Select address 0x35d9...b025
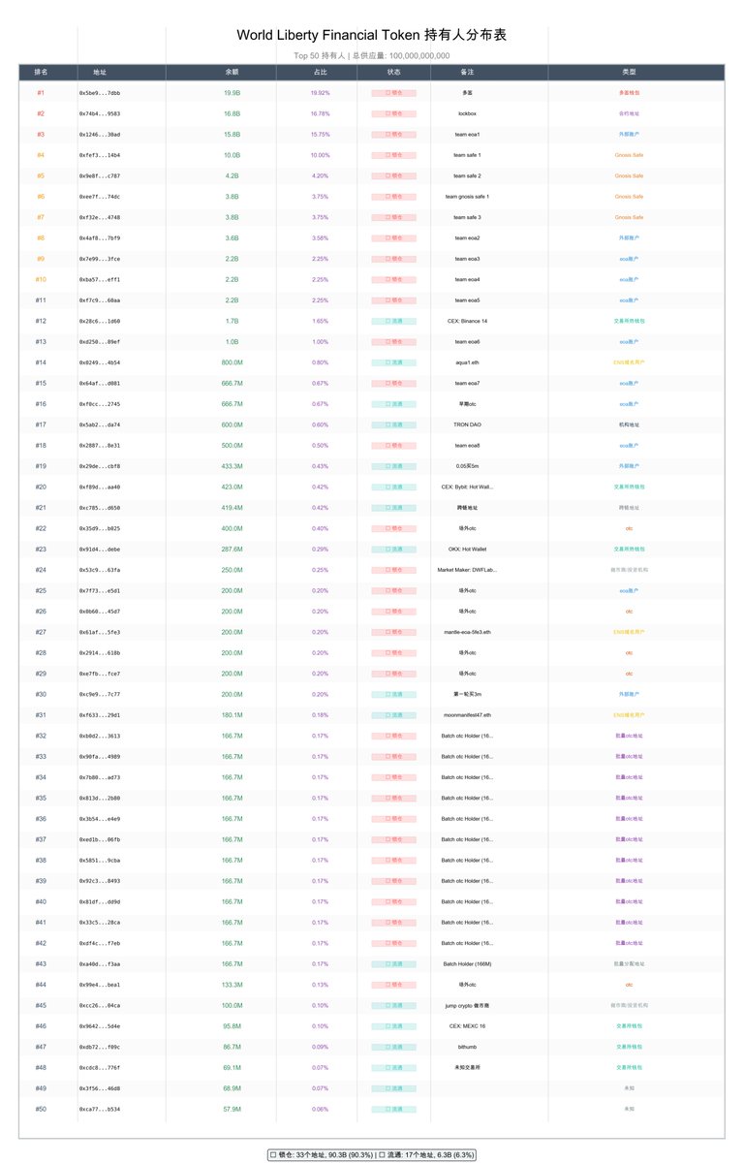 100,528
